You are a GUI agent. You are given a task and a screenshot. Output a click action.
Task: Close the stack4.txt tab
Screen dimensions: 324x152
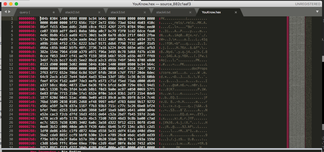190,12
